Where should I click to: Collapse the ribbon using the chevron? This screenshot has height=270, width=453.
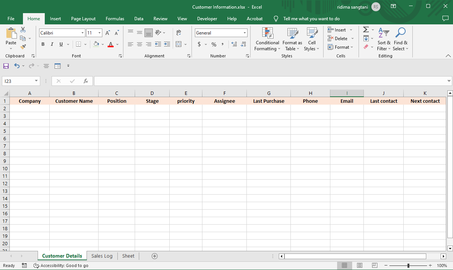(448, 55)
